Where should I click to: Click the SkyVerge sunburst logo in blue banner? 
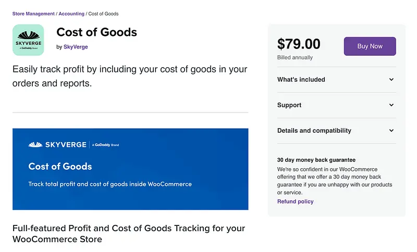[34, 145]
